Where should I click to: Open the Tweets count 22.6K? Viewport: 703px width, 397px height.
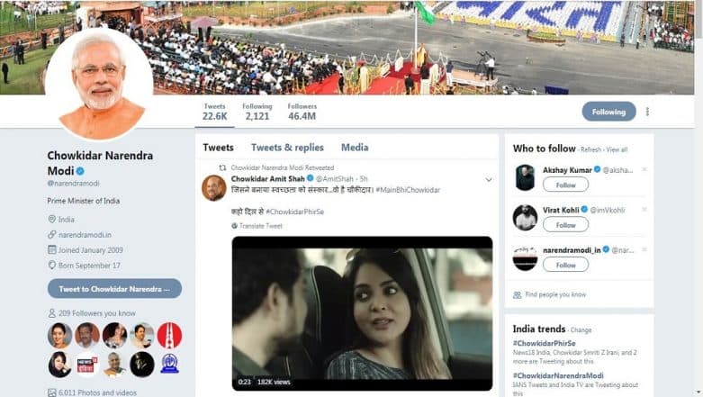(x=215, y=112)
